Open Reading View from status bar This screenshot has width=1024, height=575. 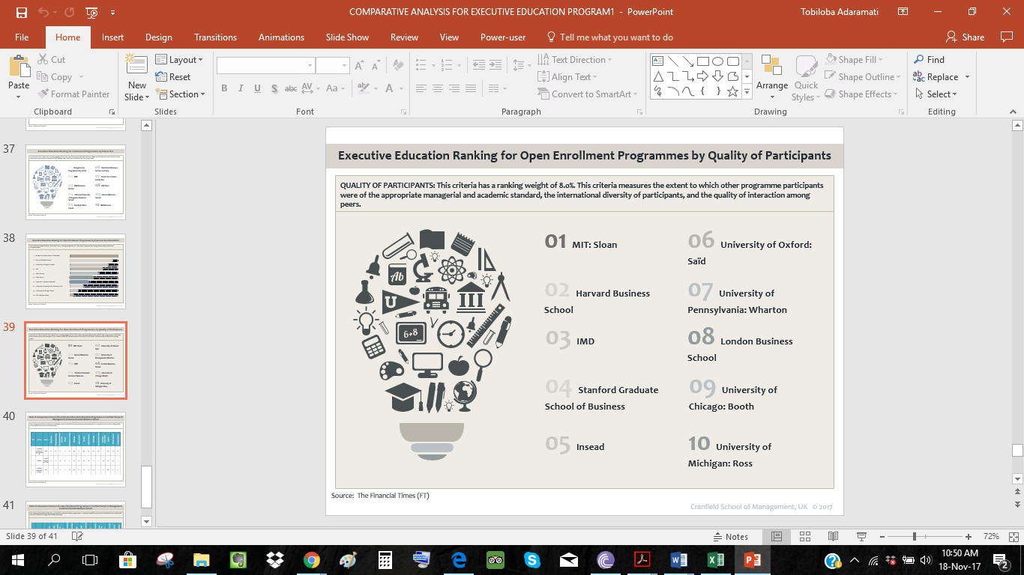tap(833, 537)
